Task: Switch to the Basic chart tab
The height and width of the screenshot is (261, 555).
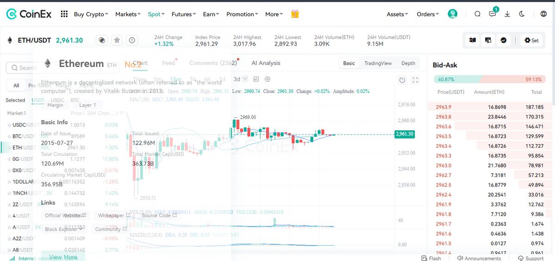Action: pyautogui.click(x=349, y=63)
